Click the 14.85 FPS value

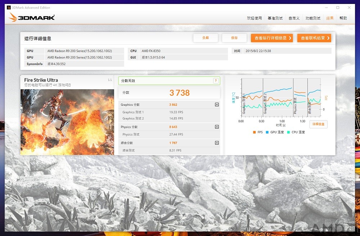click(176, 118)
